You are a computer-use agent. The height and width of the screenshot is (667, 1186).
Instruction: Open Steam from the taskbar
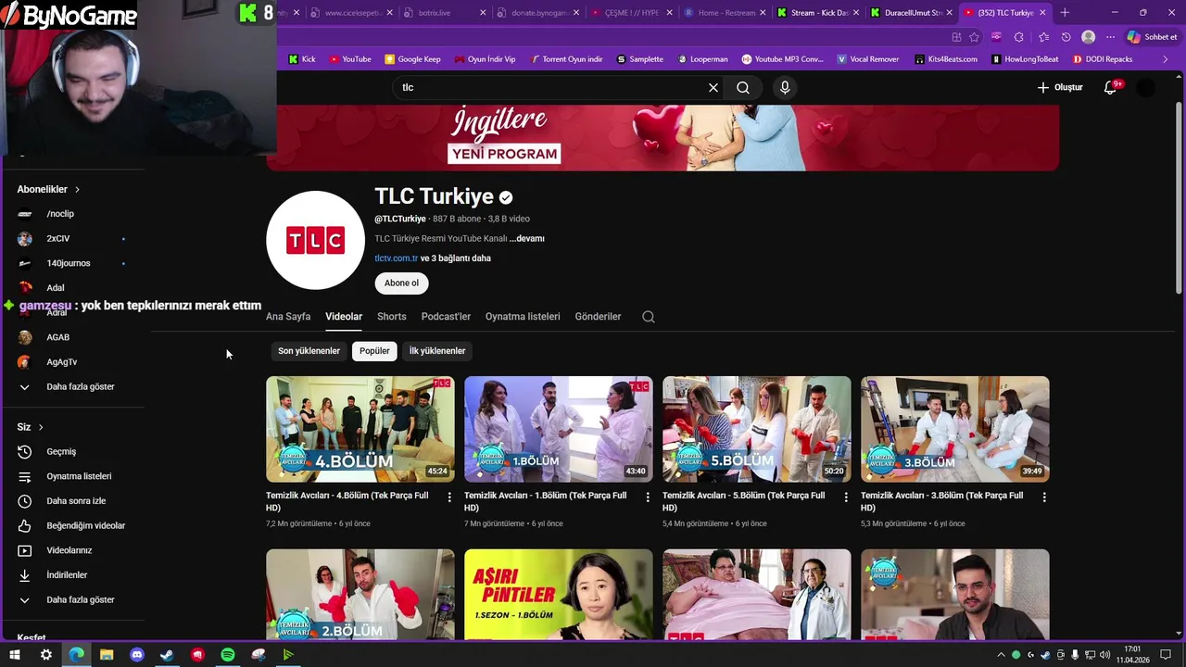tap(167, 655)
